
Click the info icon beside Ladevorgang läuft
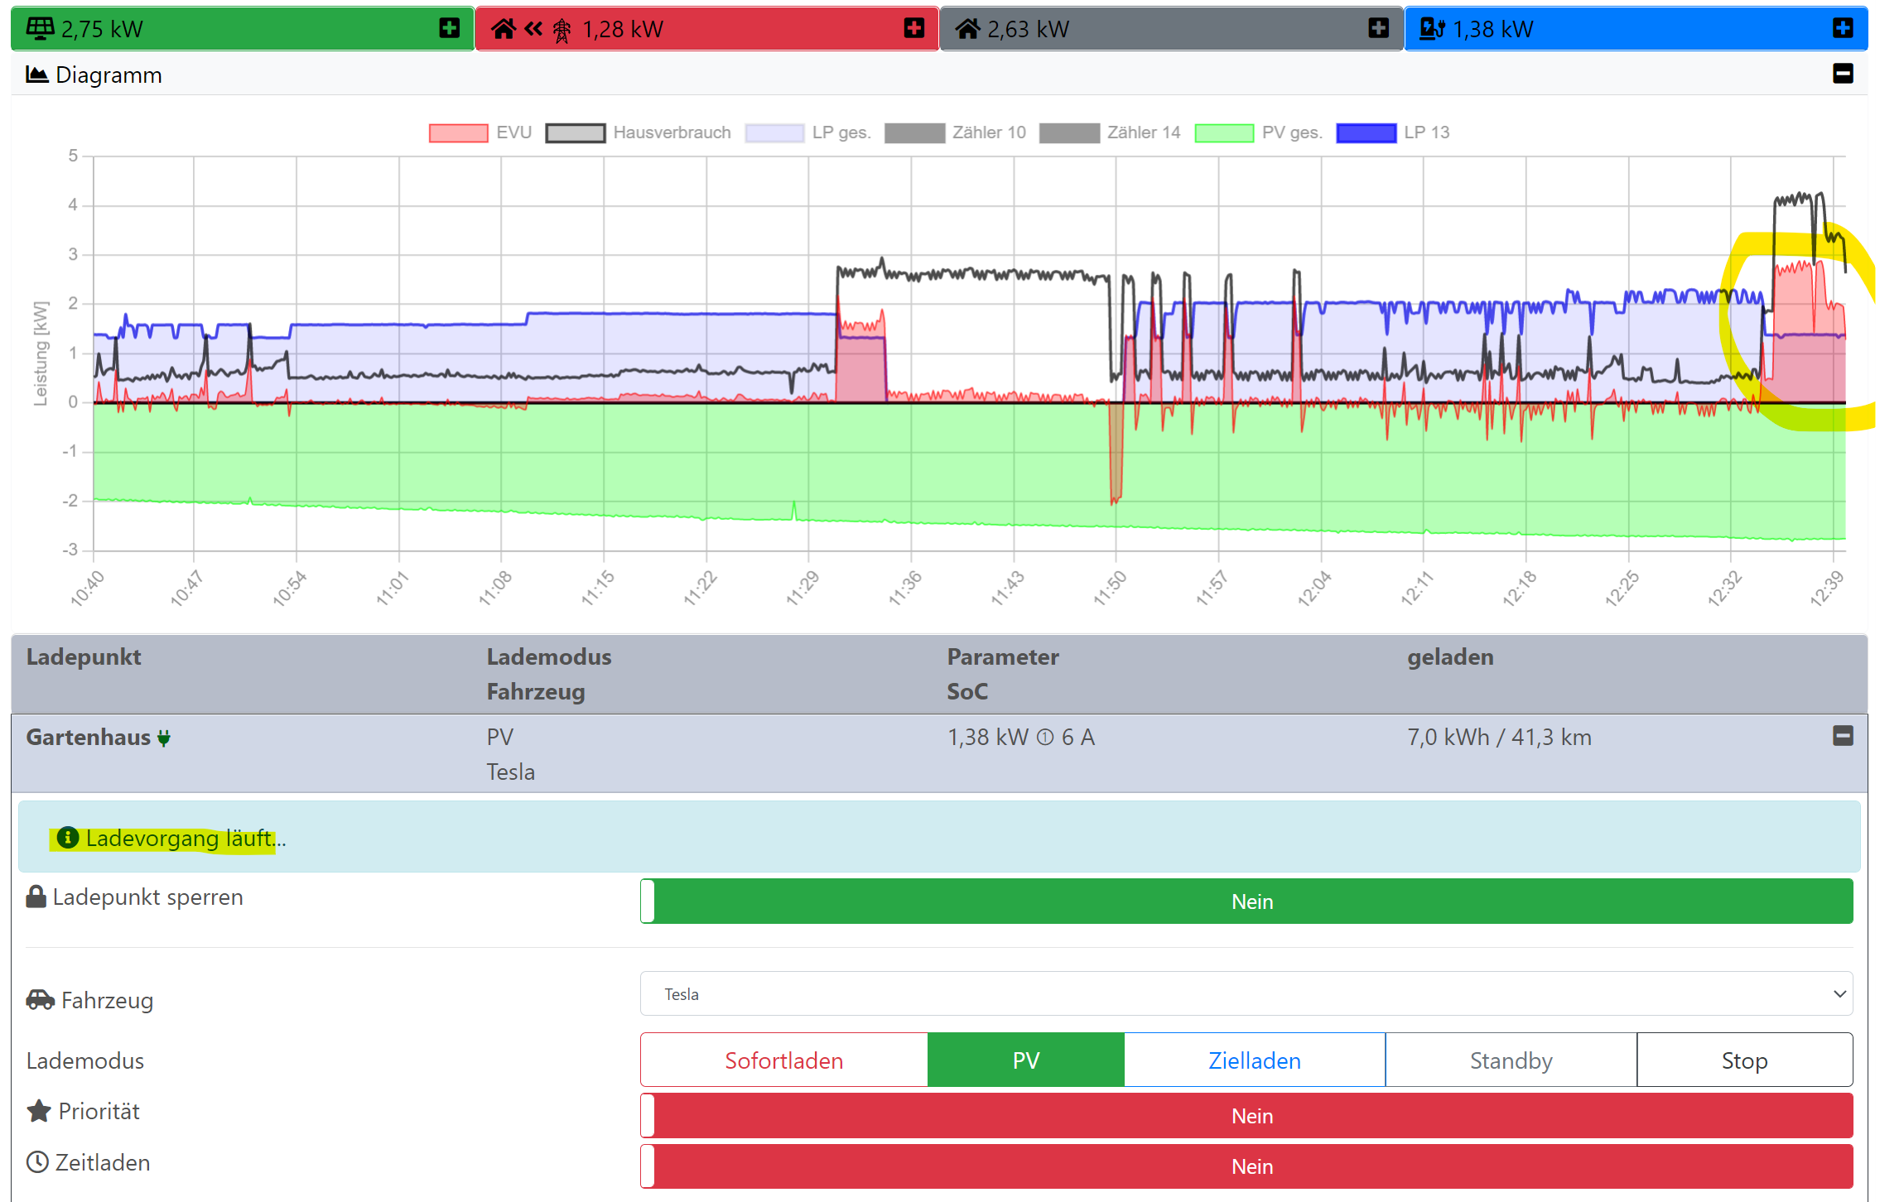68,838
